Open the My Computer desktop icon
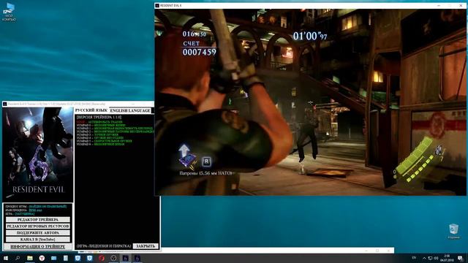The image size is (468, 263). click(9, 12)
